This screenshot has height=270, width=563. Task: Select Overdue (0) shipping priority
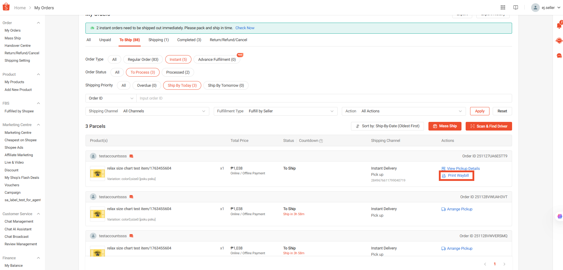tap(147, 86)
